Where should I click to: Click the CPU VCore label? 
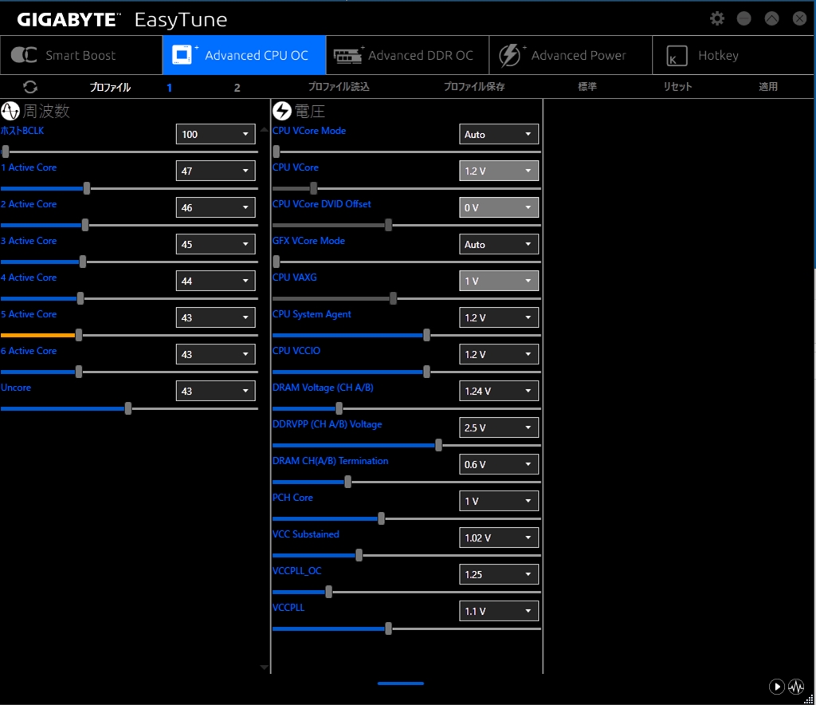[x=296, y=167]
